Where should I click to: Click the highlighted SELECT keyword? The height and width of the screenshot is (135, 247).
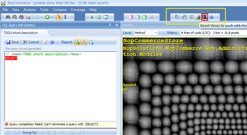click(x=11, y=58)
